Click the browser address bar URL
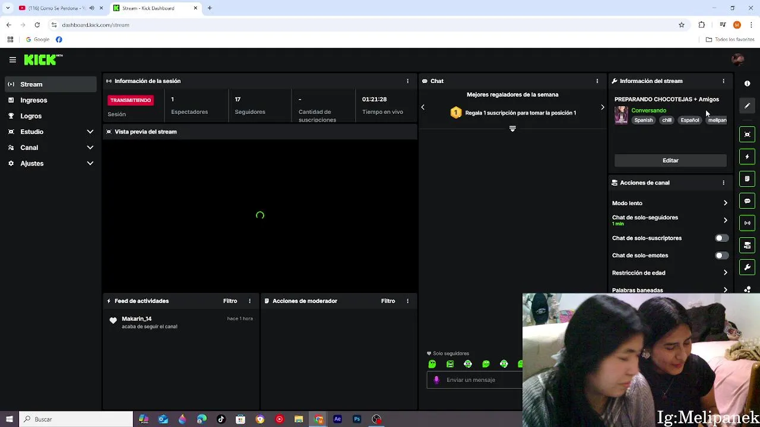Image resolution: width=760 pixels, height=427 pixels. pyautogui.click(x=96, y=25)
